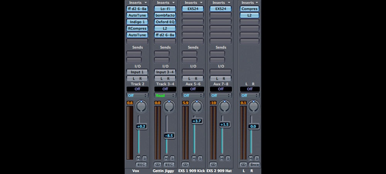
Task: Click the stereo link icon on Gettin Jiggy
Action: point(157,164)
